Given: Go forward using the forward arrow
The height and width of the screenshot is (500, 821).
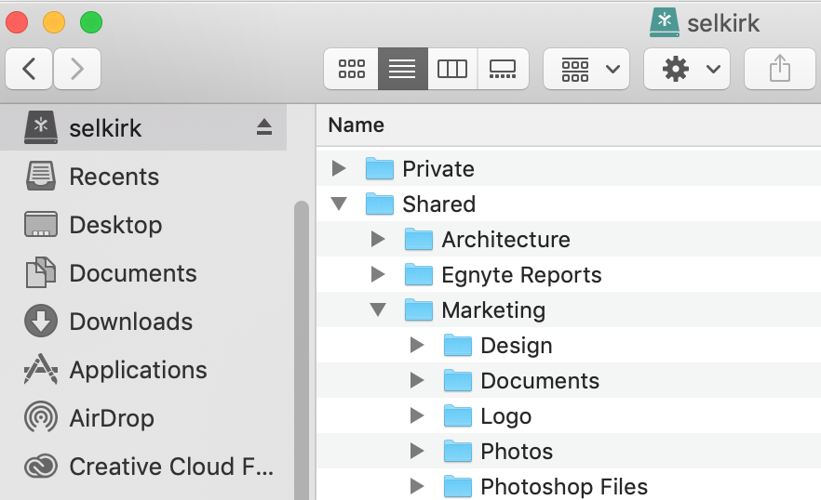Looking at the screenshot, I should tap(77, 70).
